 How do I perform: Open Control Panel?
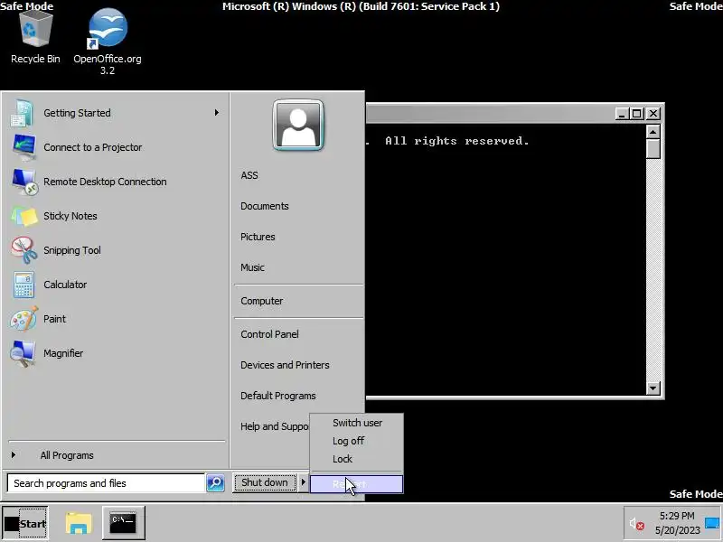269,334
